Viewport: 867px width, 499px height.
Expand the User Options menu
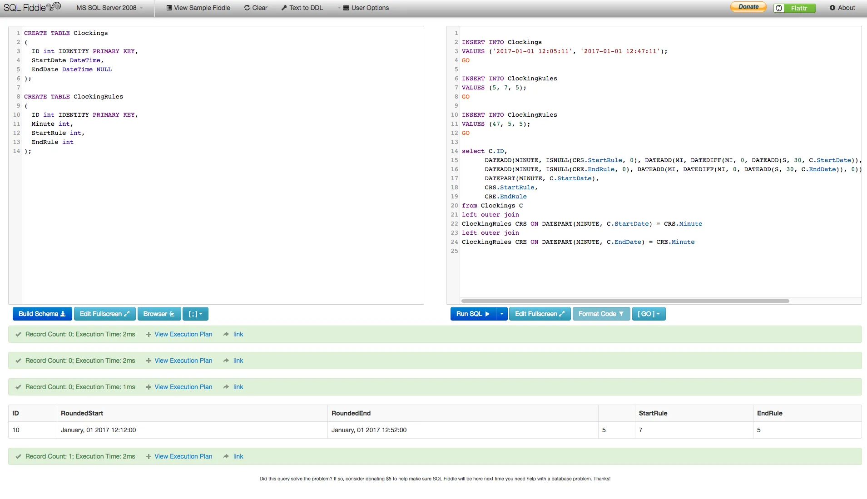(366, 8)
